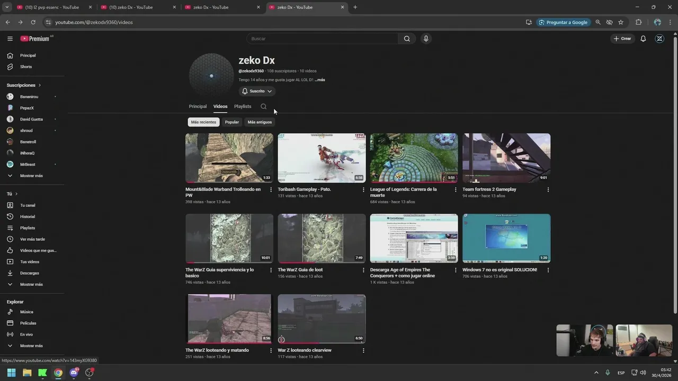The height and width of the screenshot is (381, 678).
Task: Play the The WarZ looteando y matando thumbnail
Action: (x=229, y=319)
